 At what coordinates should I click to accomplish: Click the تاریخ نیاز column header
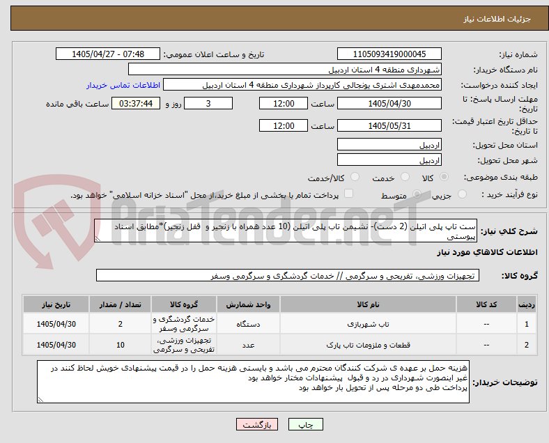point(56,304)
